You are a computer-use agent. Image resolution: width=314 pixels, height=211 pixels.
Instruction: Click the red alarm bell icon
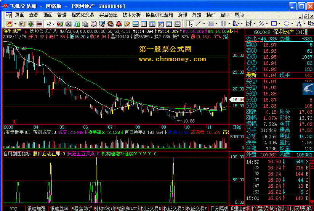point(119,24)
